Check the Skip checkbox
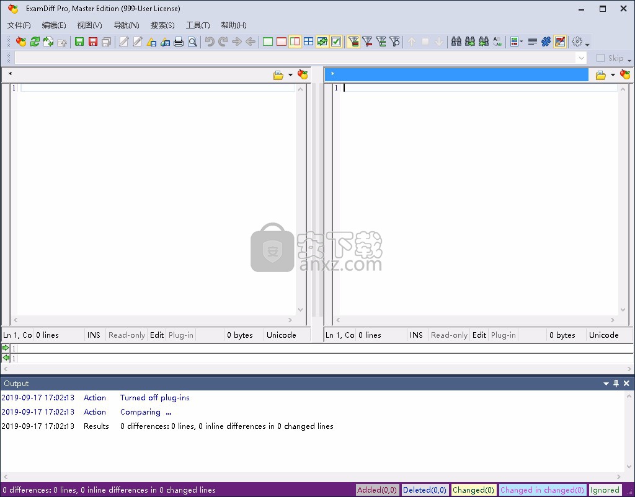 pos(600,58)
